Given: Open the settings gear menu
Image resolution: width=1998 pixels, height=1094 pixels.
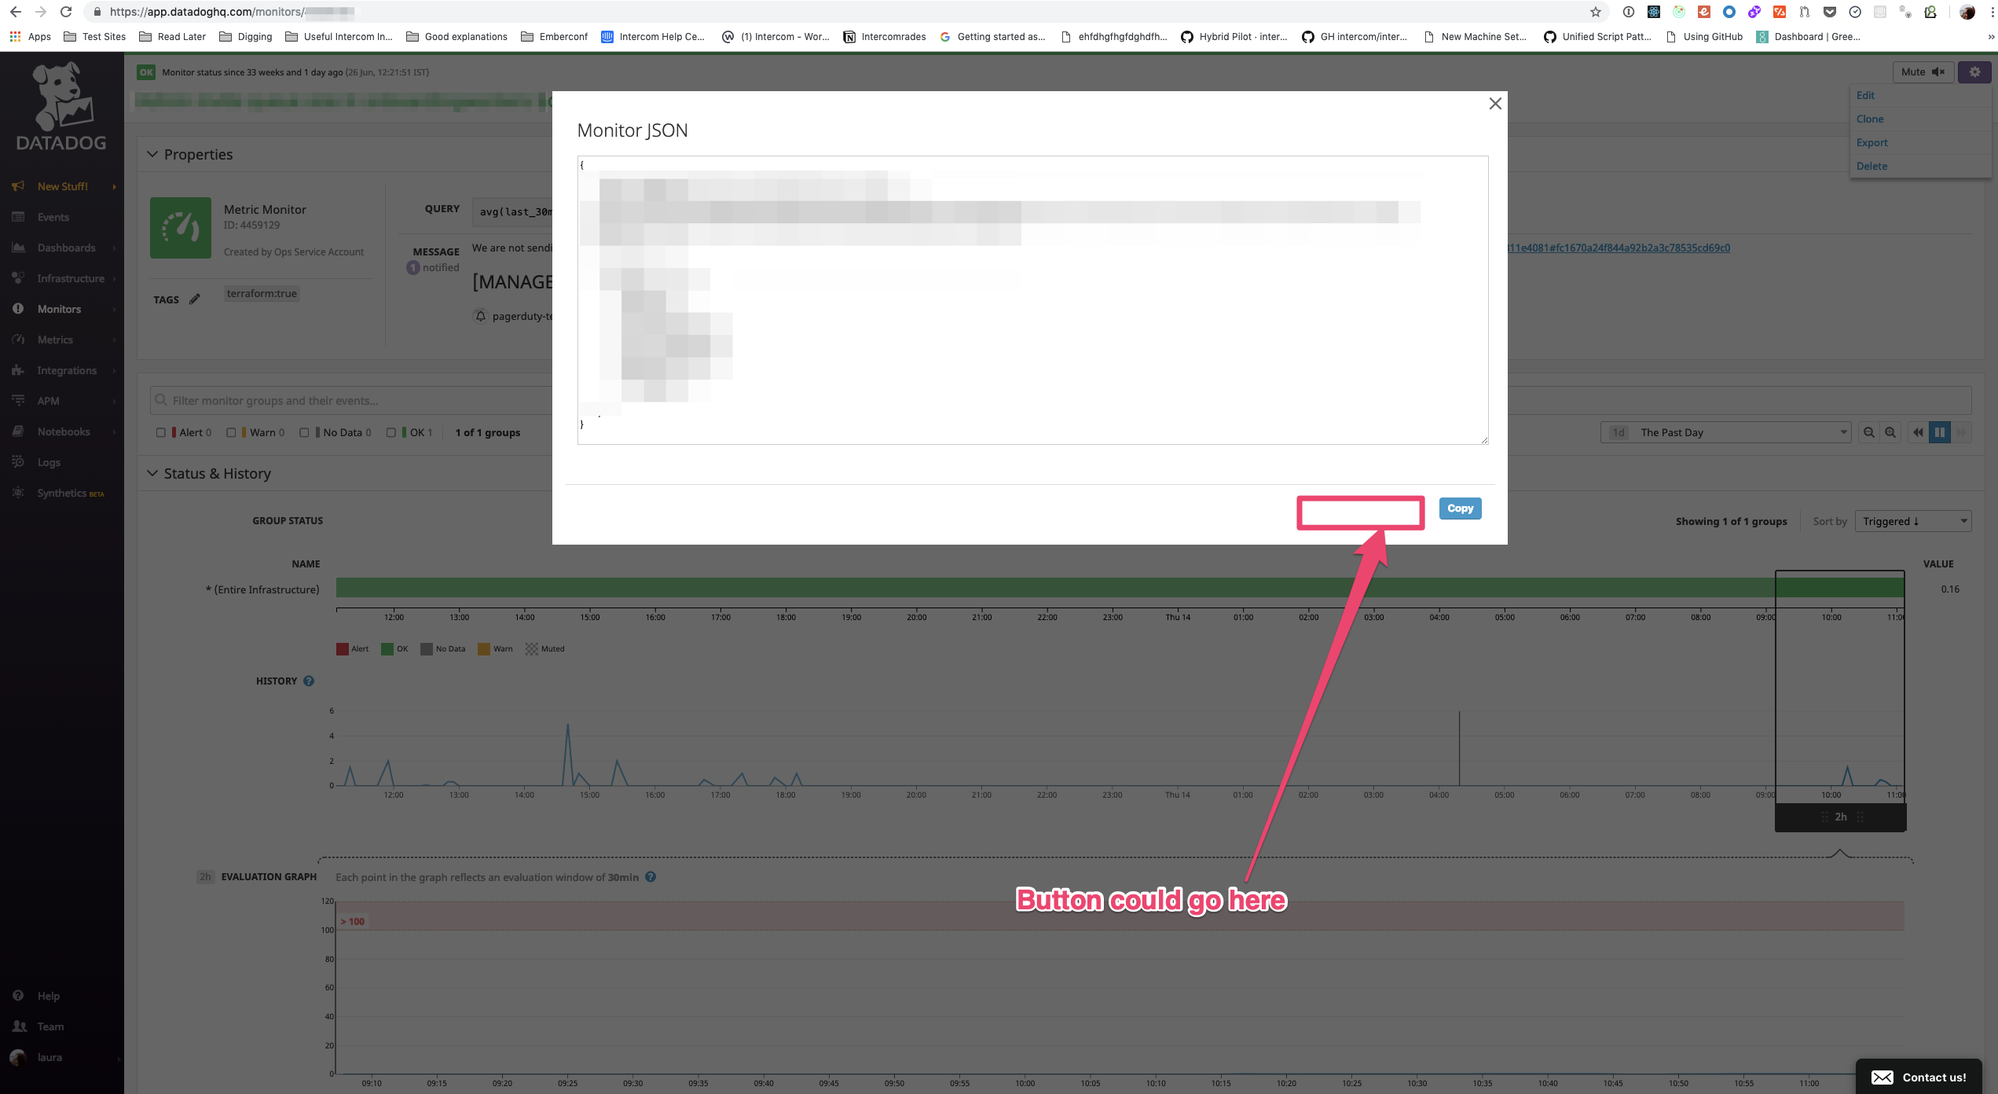Looking at the screenshot, I should [x=1974, y=72].
